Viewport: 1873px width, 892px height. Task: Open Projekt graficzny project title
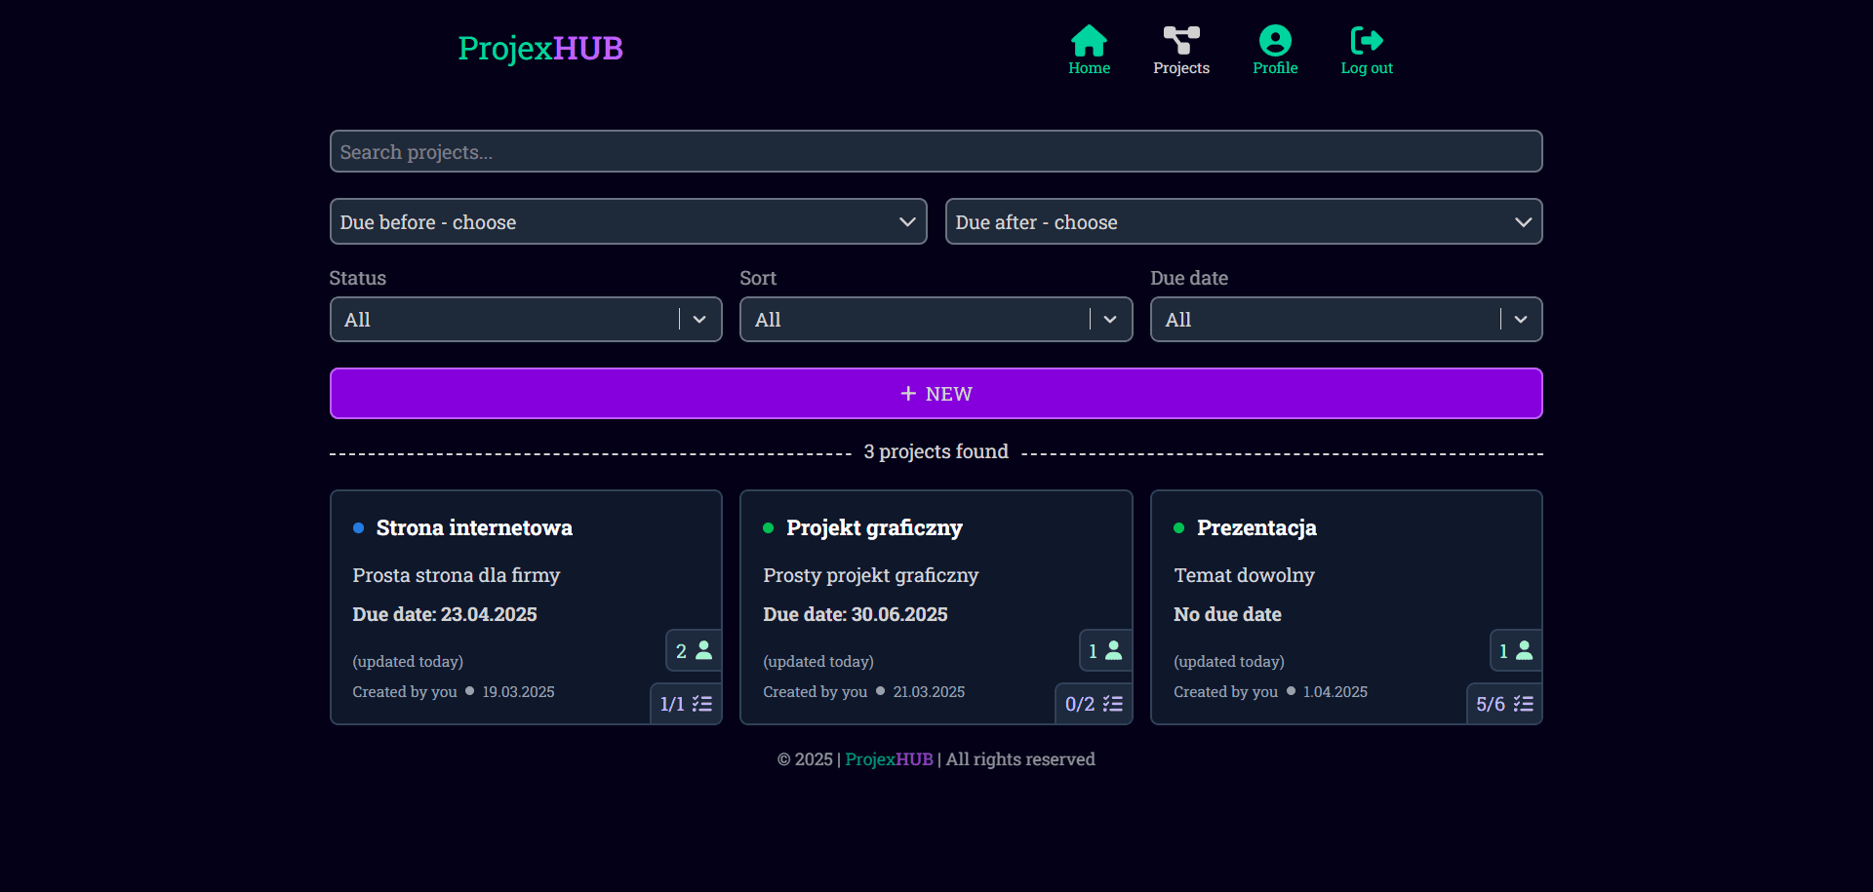coord(874,527)
